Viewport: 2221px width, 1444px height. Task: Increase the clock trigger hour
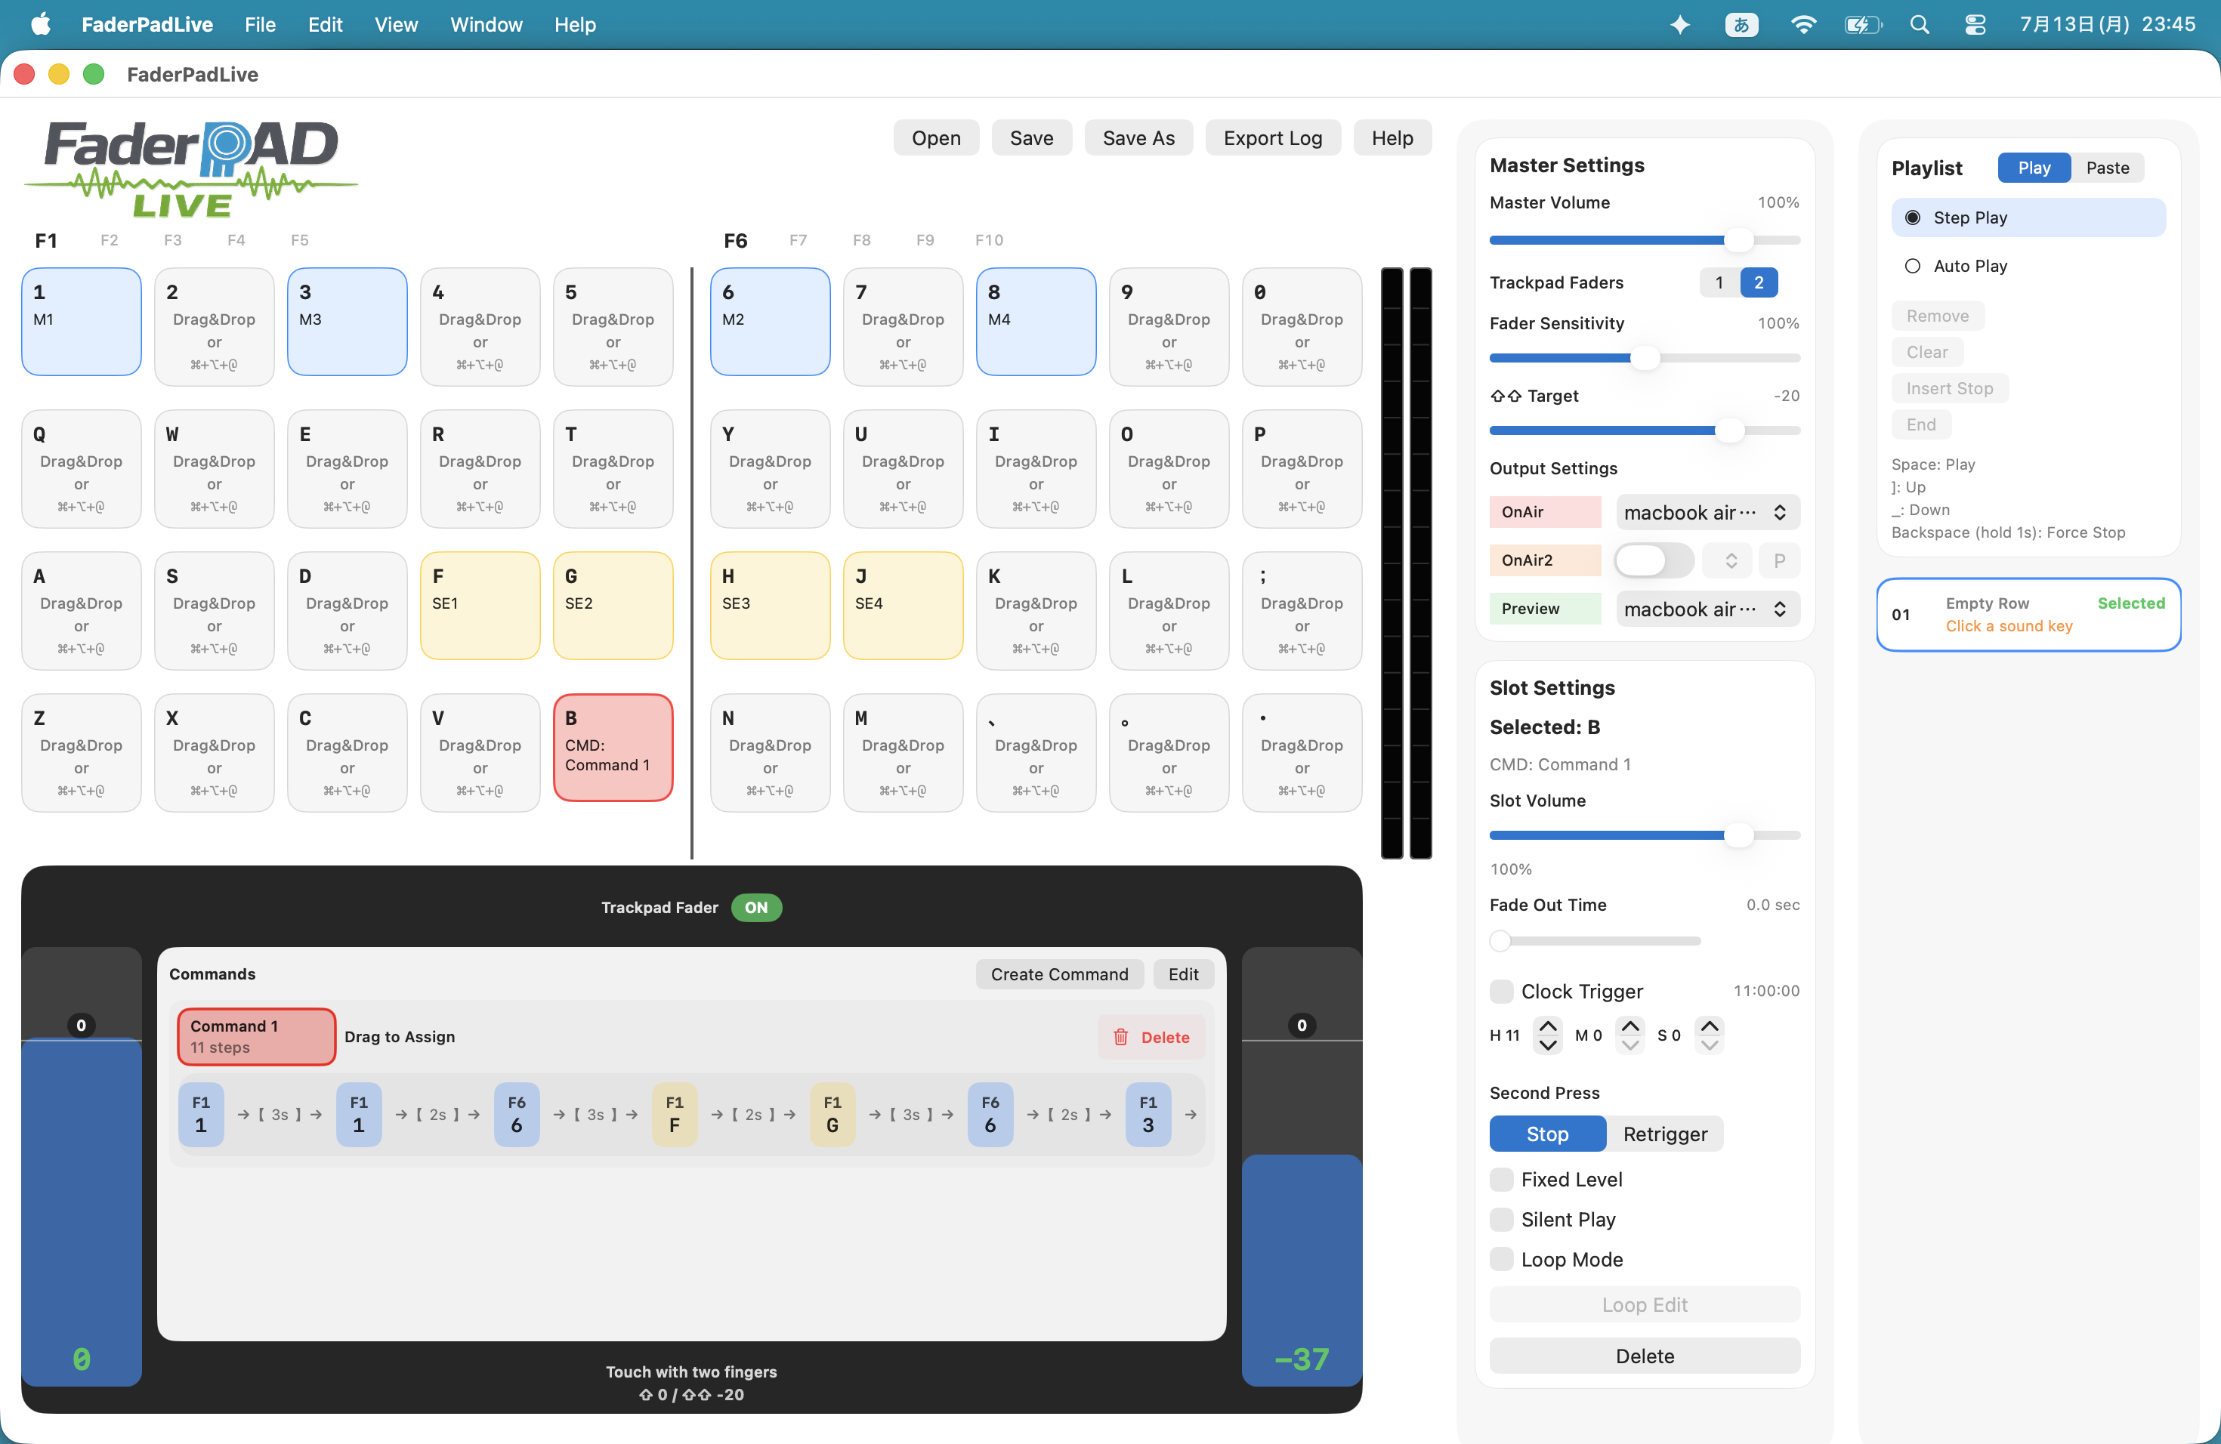click(1547, 1026)
